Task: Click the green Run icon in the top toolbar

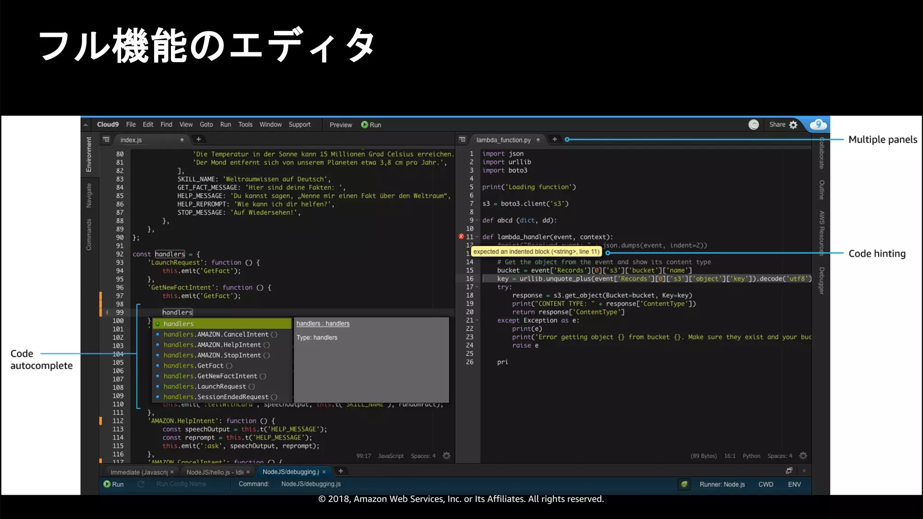Action: pyautogui.click(x=365, y=125)
